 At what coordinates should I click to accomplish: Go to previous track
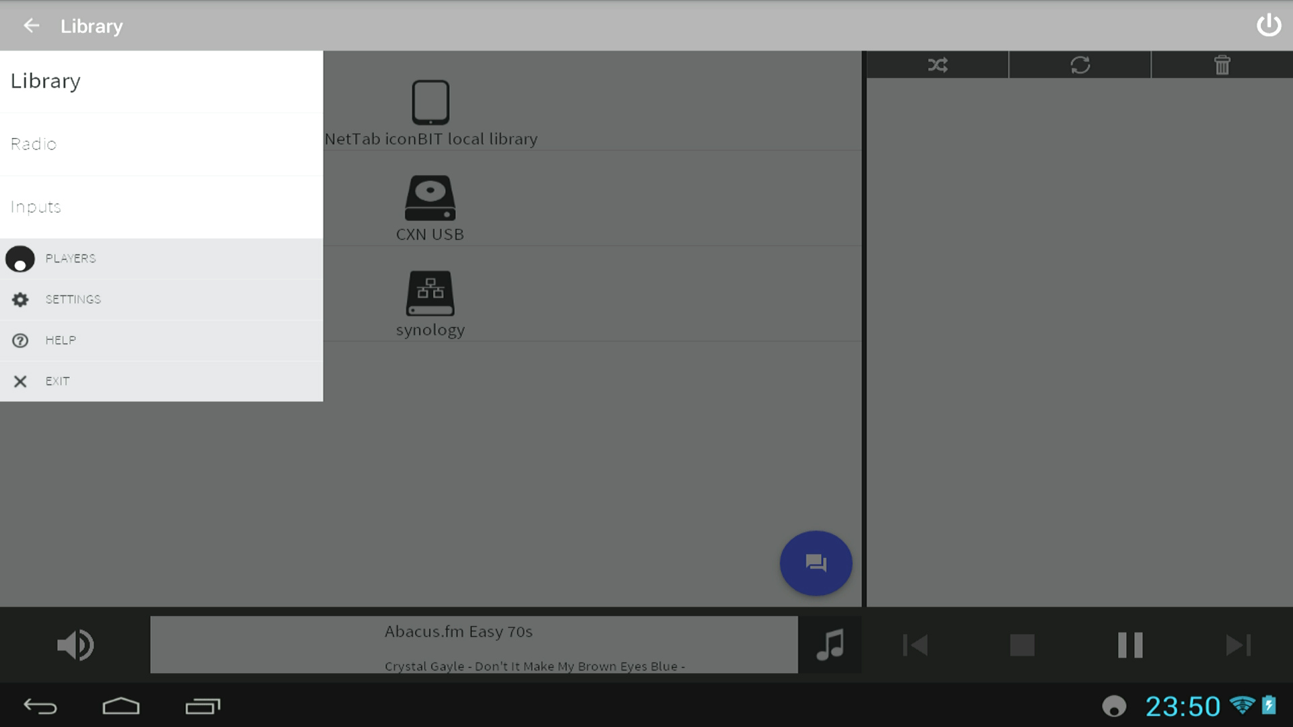(x=915, y=645)
